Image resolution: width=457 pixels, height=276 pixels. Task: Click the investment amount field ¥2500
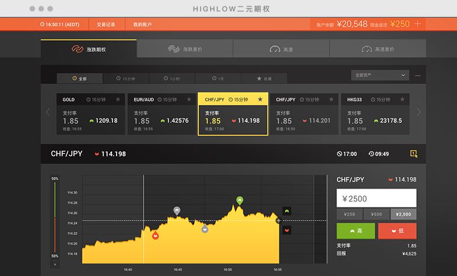click(376, 199)
